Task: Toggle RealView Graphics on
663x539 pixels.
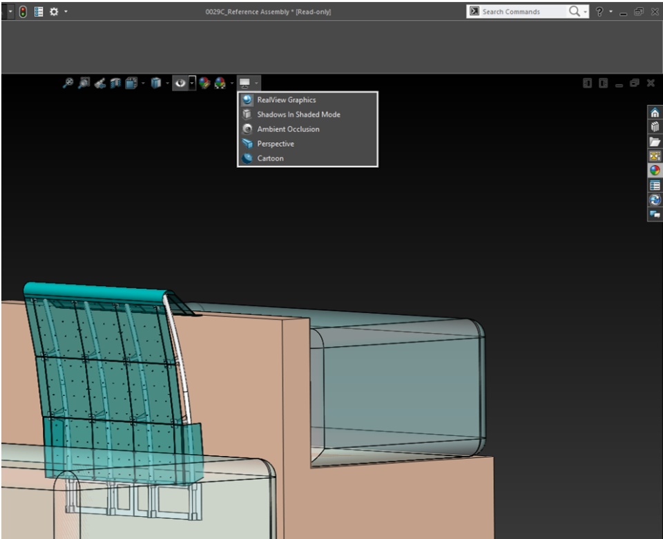Action: 287,100
